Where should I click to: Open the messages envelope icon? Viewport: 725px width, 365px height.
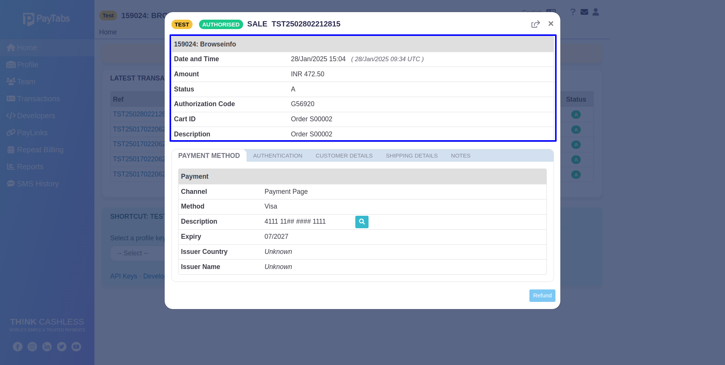[x=584, y=12]
